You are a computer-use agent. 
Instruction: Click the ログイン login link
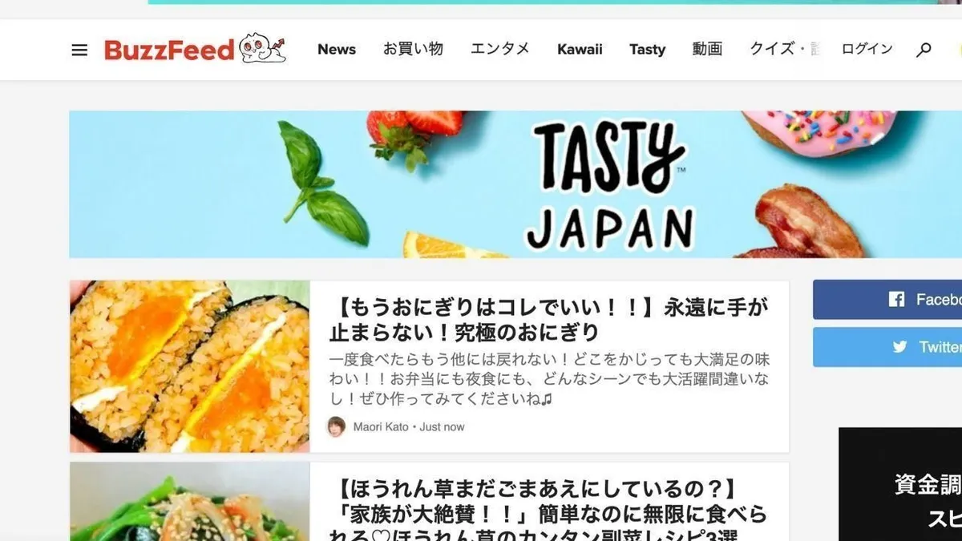(x=867, y=50)
